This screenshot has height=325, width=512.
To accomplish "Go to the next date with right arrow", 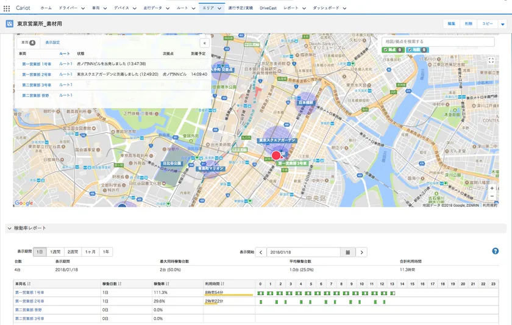I will pos(361,252).
